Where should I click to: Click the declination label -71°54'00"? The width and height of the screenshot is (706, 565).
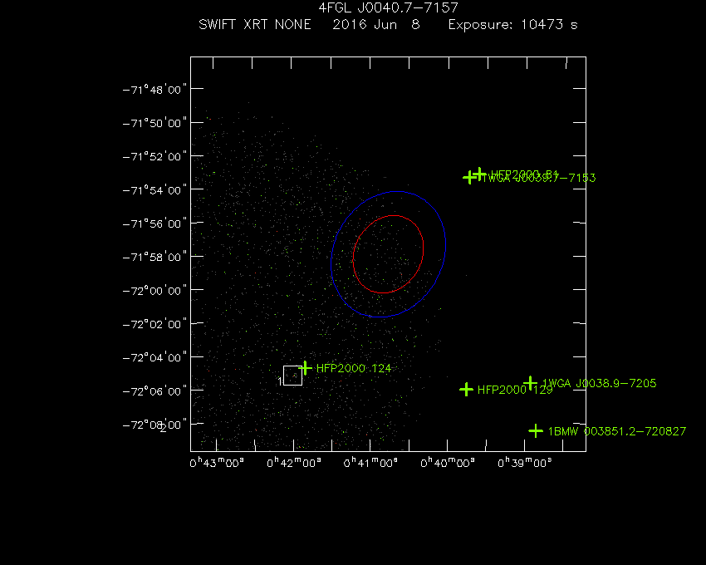click(154, 190)
